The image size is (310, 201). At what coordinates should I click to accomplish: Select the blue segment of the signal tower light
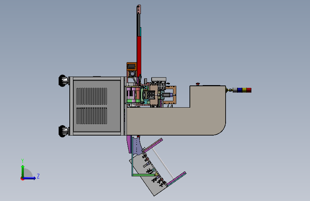click(x=240, y=90)
